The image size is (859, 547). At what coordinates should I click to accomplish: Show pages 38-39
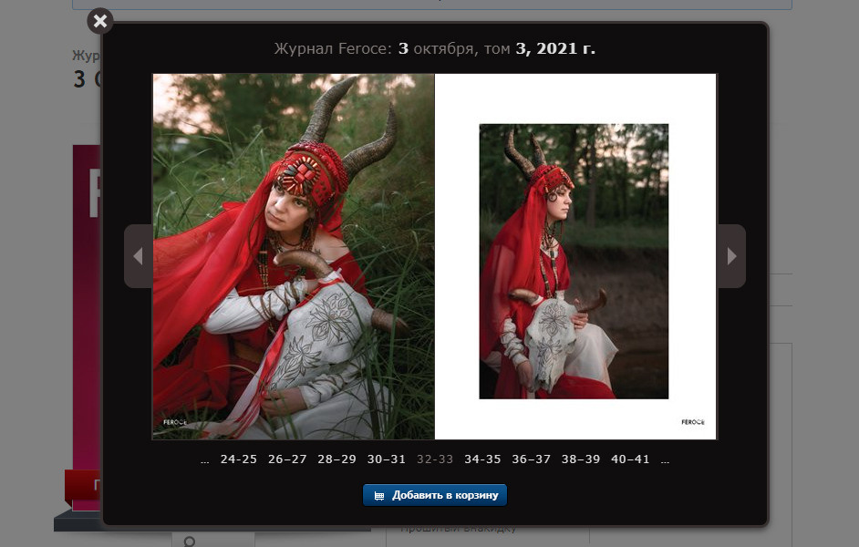point(581,459)
